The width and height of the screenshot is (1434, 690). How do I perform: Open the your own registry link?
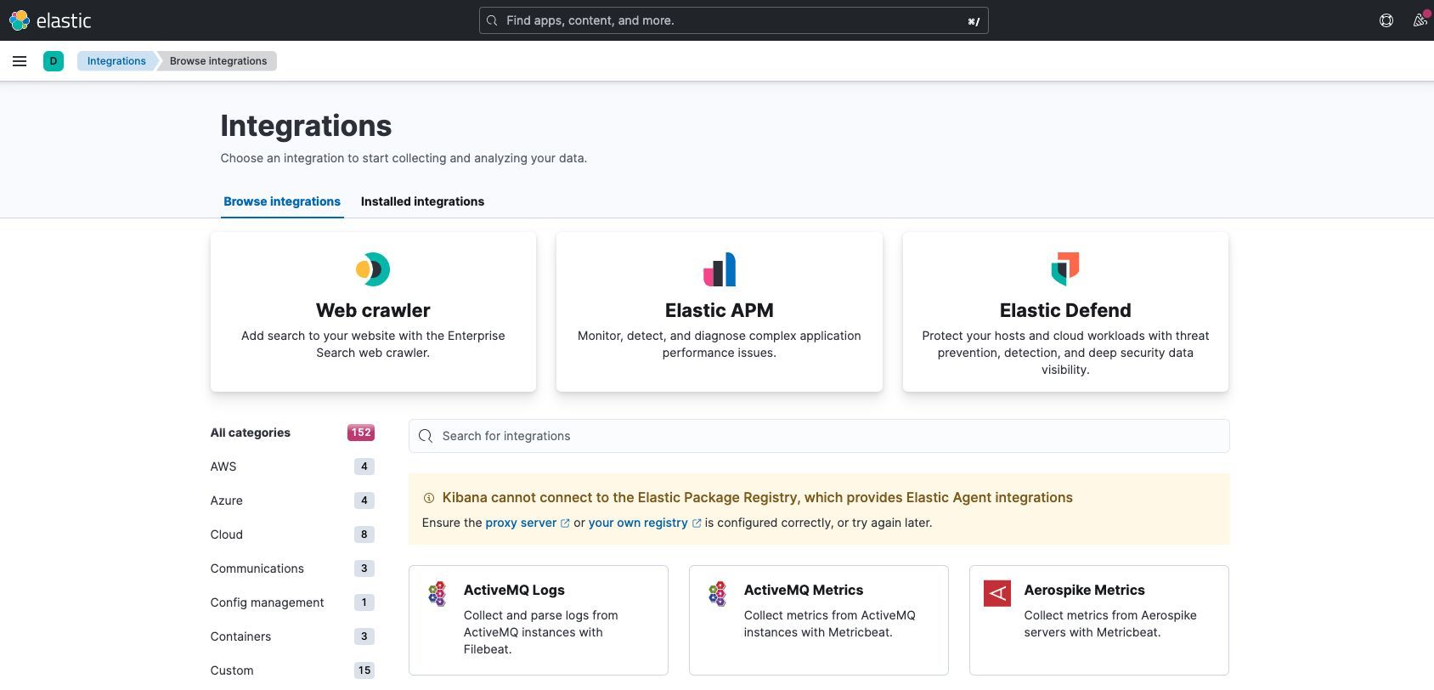(x=638, y=523)
